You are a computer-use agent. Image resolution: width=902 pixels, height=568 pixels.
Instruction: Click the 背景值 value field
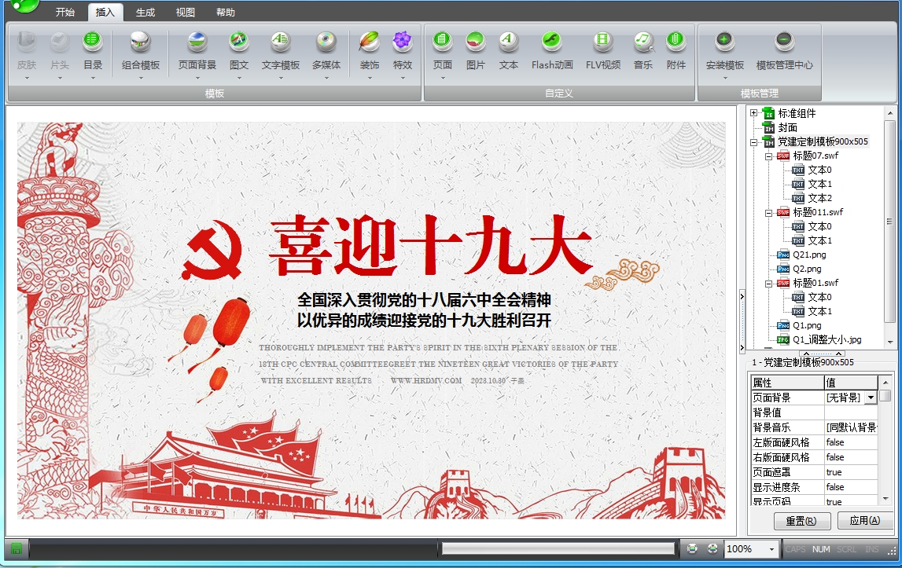pyautogui.click(x=851, y=412)
